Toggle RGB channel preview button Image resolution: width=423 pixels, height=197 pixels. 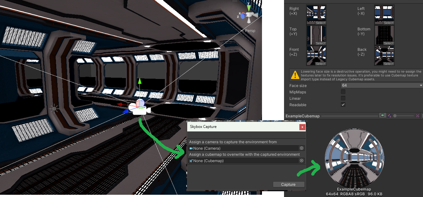click(383, 116)
